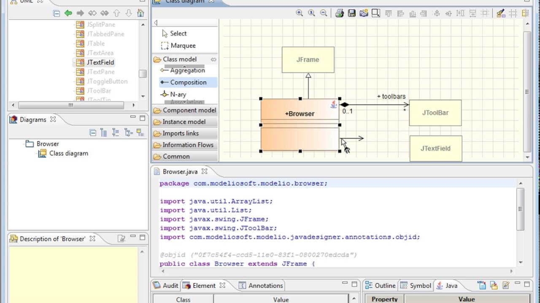Align selected shapes to top edge
The width and height of the screenshot is (540, 303).
click(x=389, y=13)
